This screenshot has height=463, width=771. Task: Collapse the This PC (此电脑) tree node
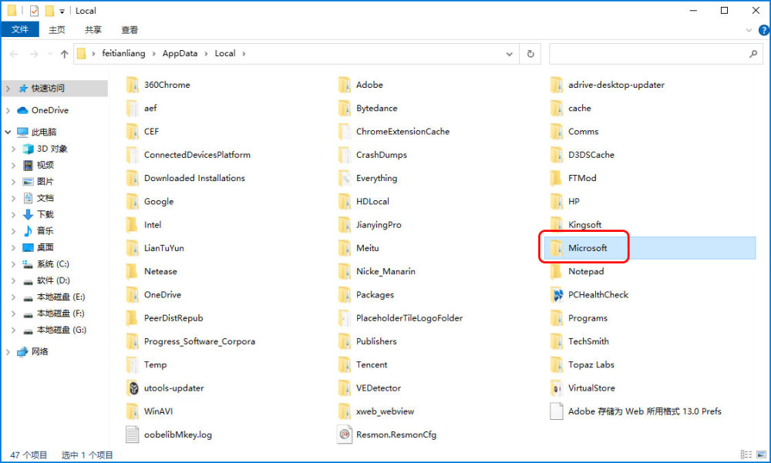pyautogui.click(x=8, y=132)
